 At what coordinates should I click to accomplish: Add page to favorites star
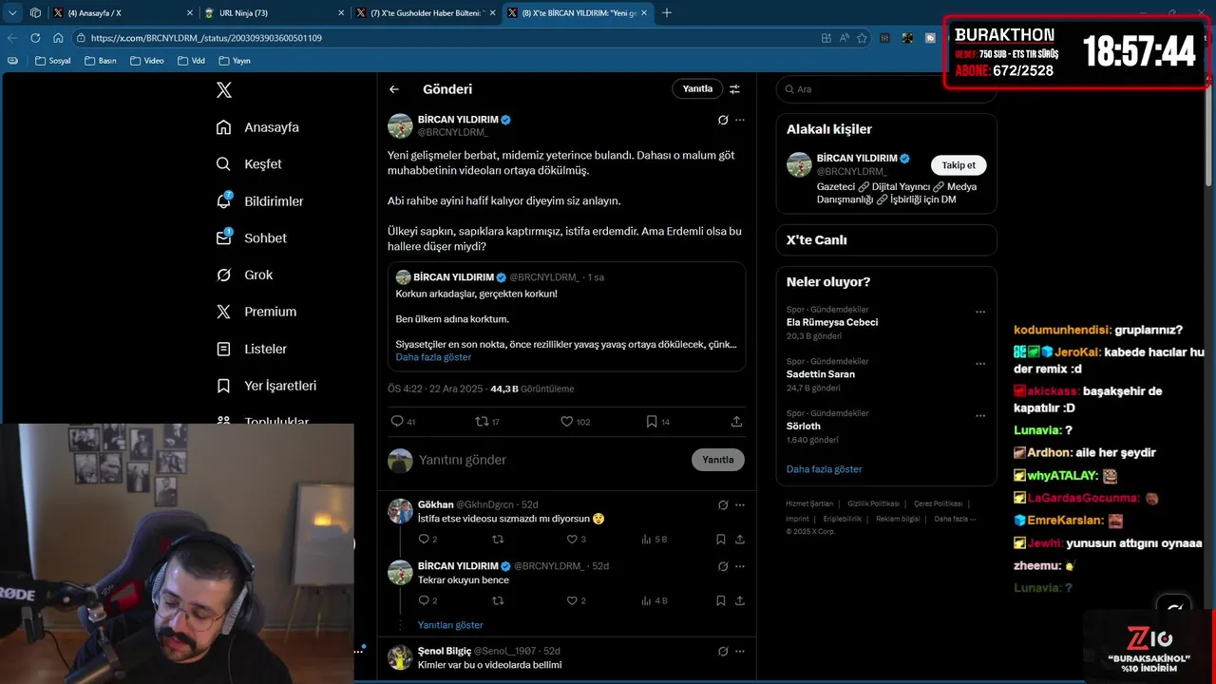click(x=862, y=38)
